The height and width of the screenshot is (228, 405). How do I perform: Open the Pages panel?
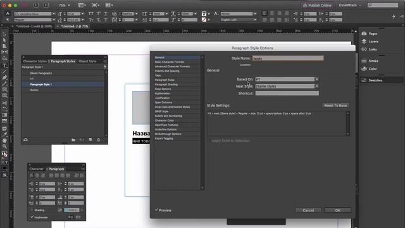click(x=370, y=34)
